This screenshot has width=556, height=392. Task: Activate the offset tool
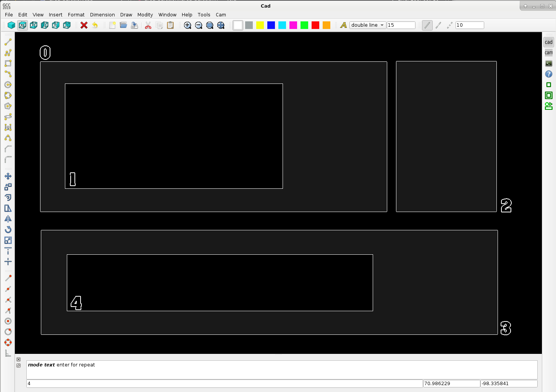point(8,198)
